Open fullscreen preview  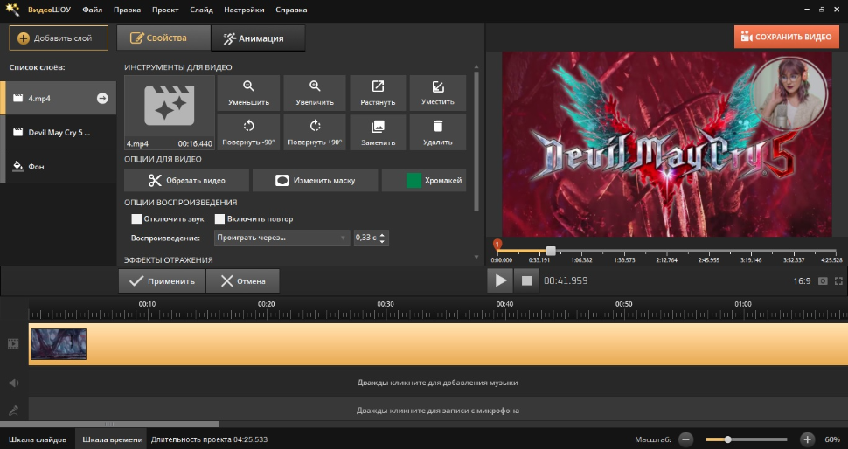tap(838, 281)
